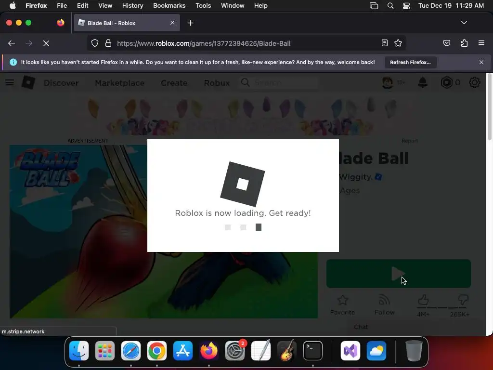Open the Bookmarks menu
This screenshot has height=370, width=493.
[x=169, y=5]
